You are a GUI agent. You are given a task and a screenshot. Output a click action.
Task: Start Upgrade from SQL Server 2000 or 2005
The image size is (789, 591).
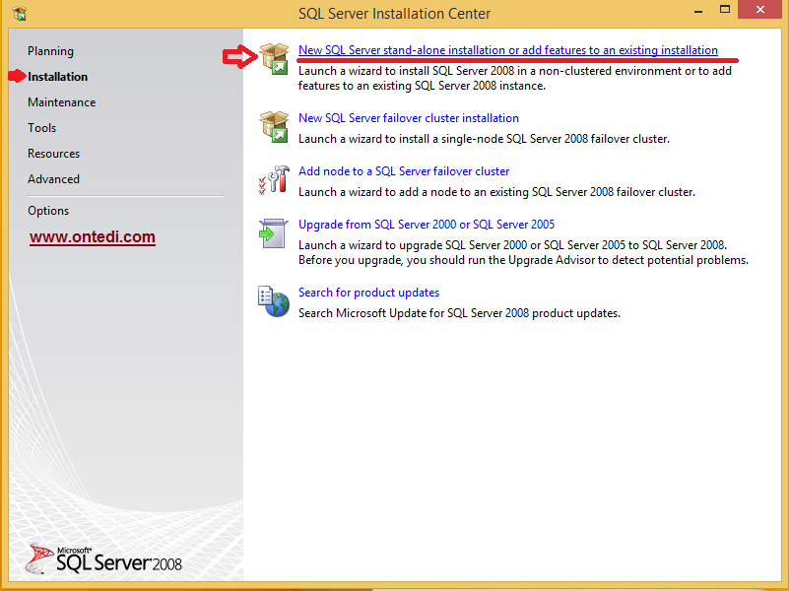(x=427, y=225)
